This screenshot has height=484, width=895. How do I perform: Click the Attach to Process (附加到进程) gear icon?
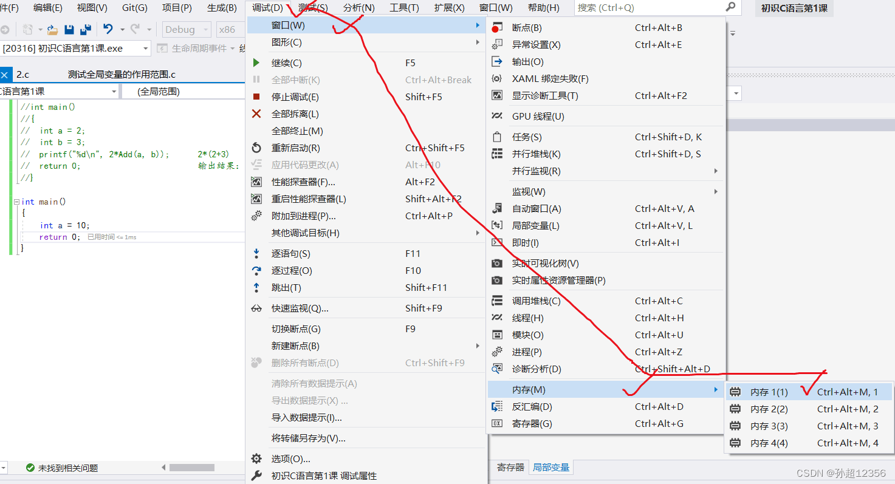coord(256,216)
